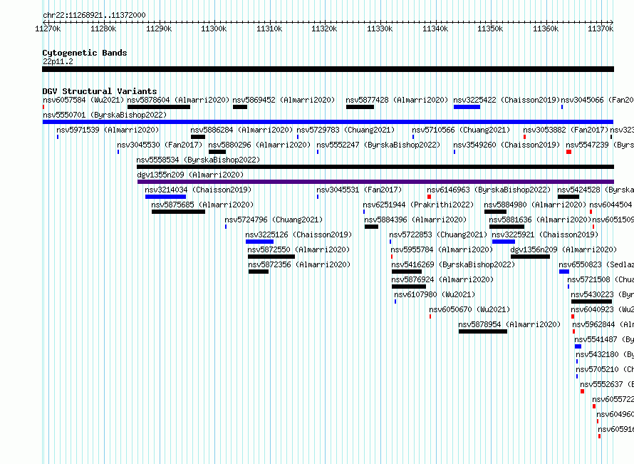Click nsv5878954 (Almarri2020) black bar
The image size is (634, 464).
[483, 331]
